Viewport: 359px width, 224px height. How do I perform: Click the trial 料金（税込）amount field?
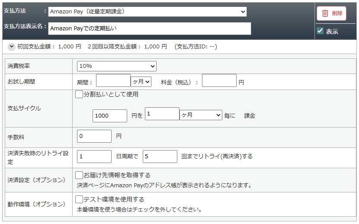[219, 81]
